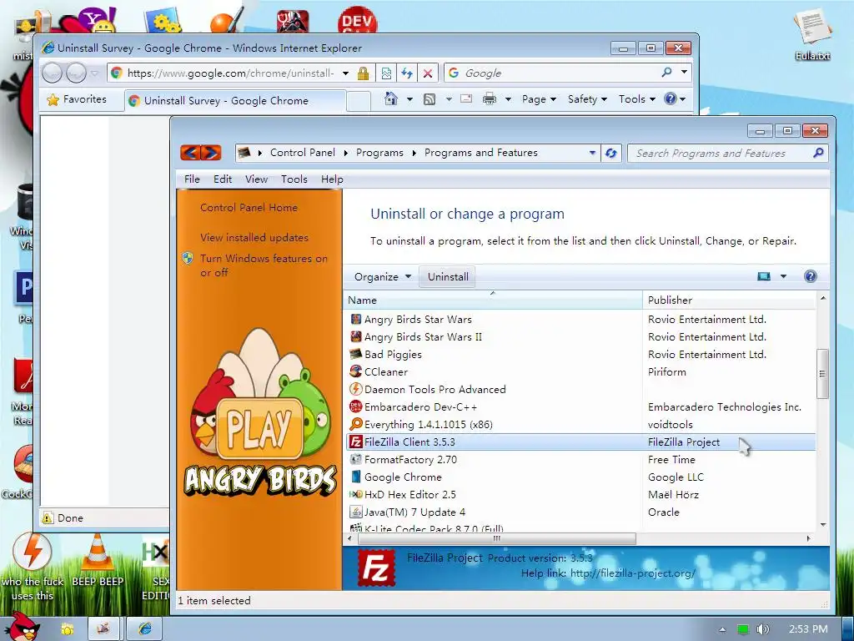Viewport: 854px width, 641px height.
Task: Open Control Panel Home link
Action: pyautogui.click(x=249, y=208)
